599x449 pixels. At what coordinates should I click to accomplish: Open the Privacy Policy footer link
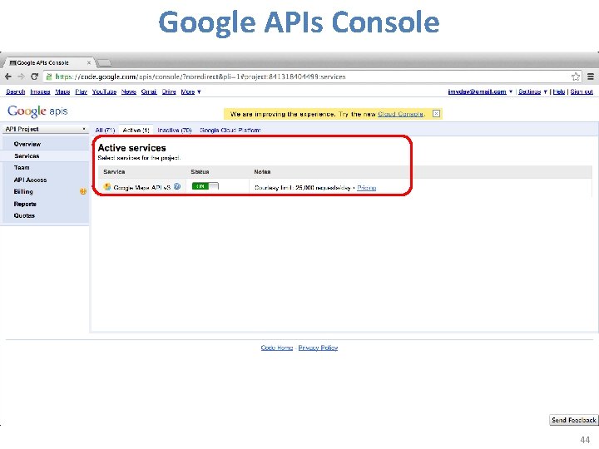point(318,348)
